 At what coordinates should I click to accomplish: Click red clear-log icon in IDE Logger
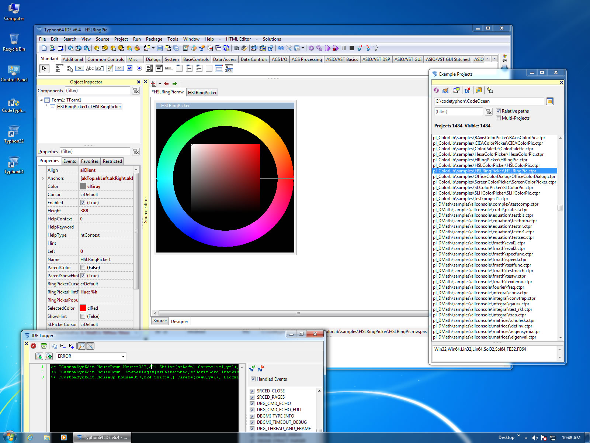tap(34, 346)
